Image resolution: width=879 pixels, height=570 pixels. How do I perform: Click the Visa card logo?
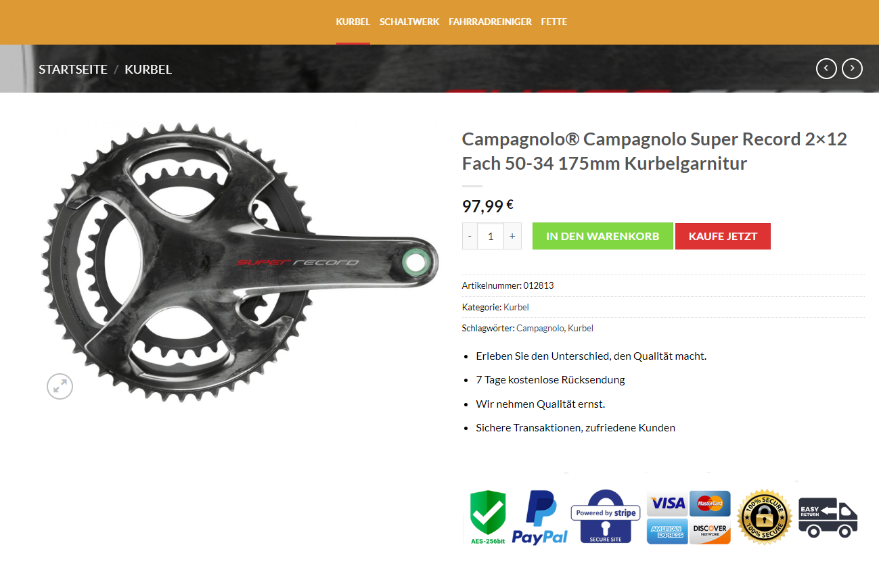click(667, 504)
